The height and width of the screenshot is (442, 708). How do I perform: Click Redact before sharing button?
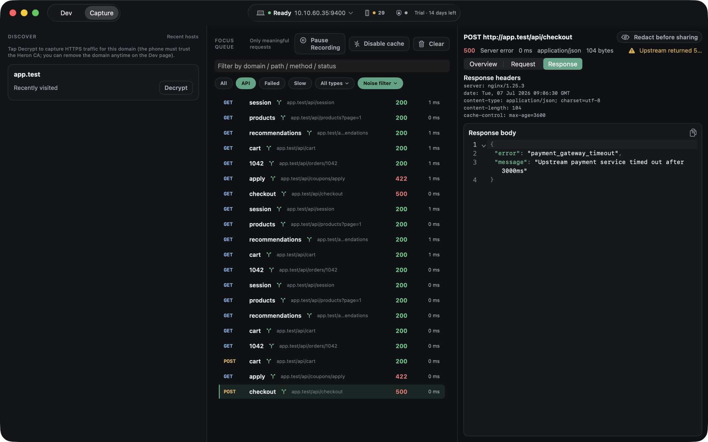660,37
